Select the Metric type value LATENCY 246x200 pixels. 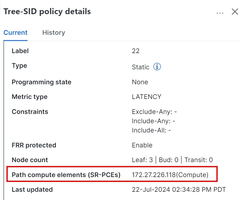[147, 97]
